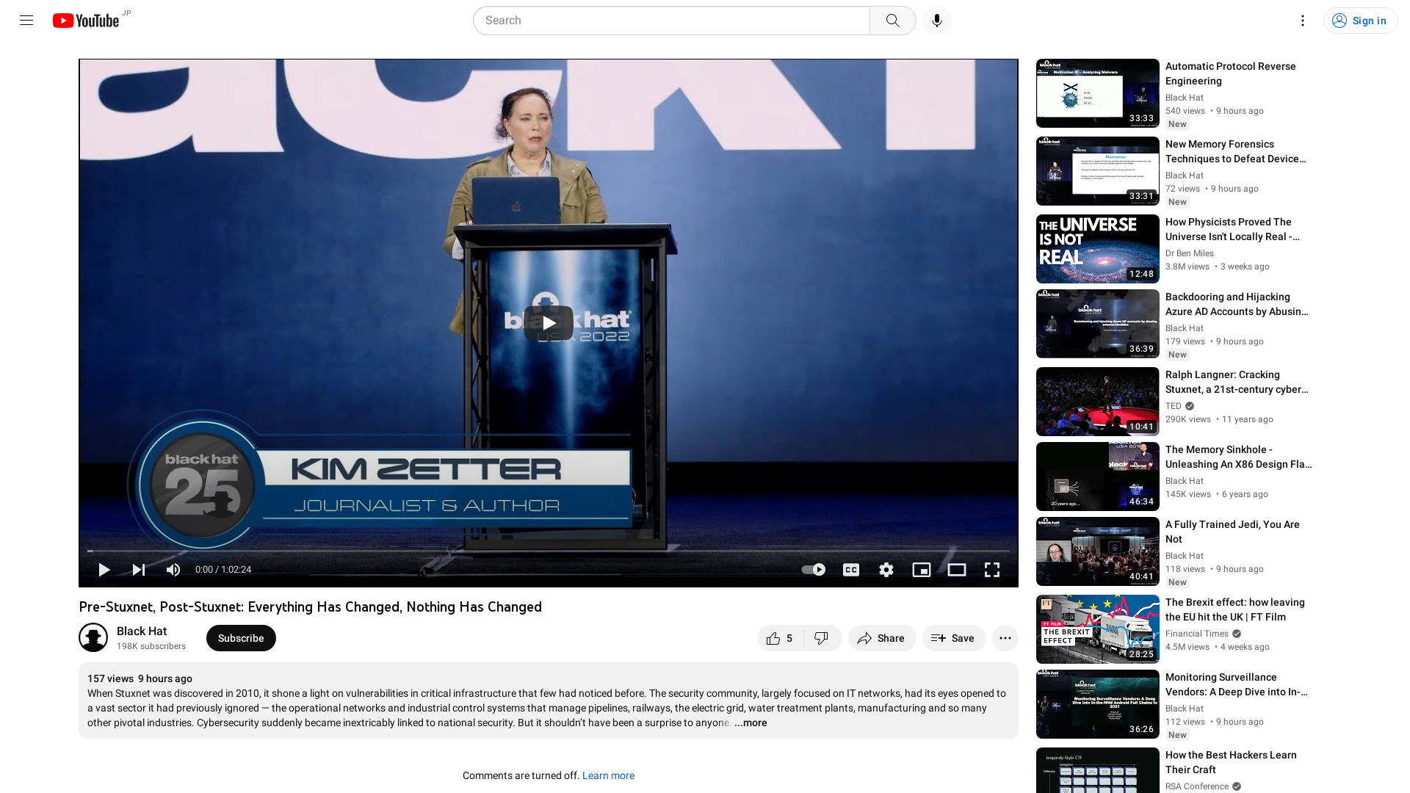Open more actions via three-dot menu next to Save
Screen dimensions: 1410x793
click(x=1005, y=638)
